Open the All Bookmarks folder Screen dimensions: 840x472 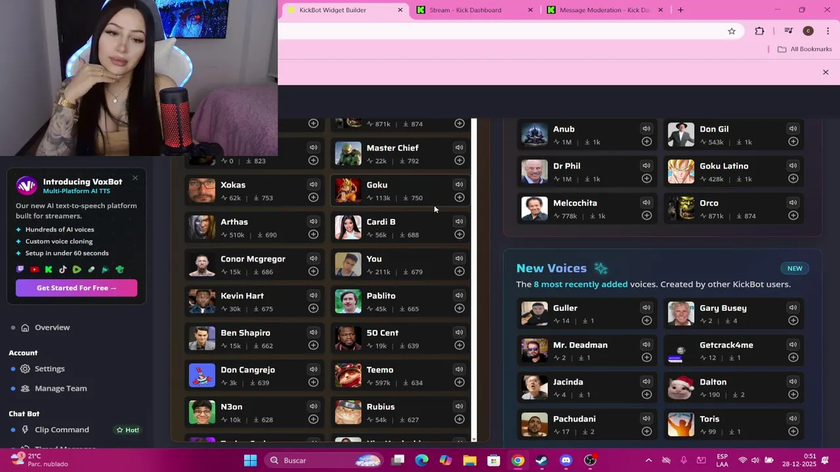point(805,49)
